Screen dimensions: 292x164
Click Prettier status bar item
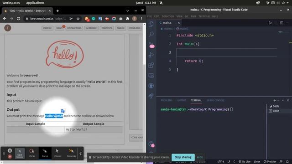point(270,162)
